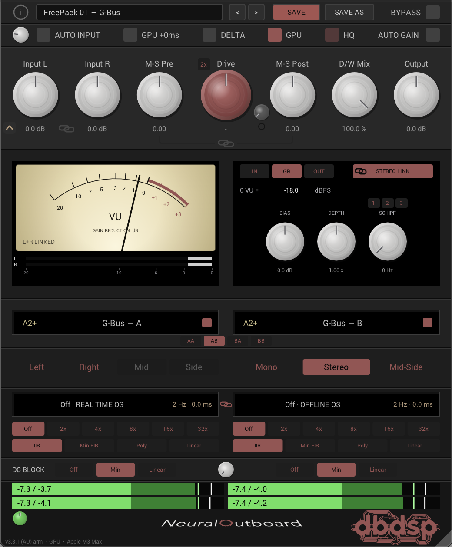This screenshot has width=452, height=547.
Task: Disable the GPU checkbox
Action: (x=275, y=35)
